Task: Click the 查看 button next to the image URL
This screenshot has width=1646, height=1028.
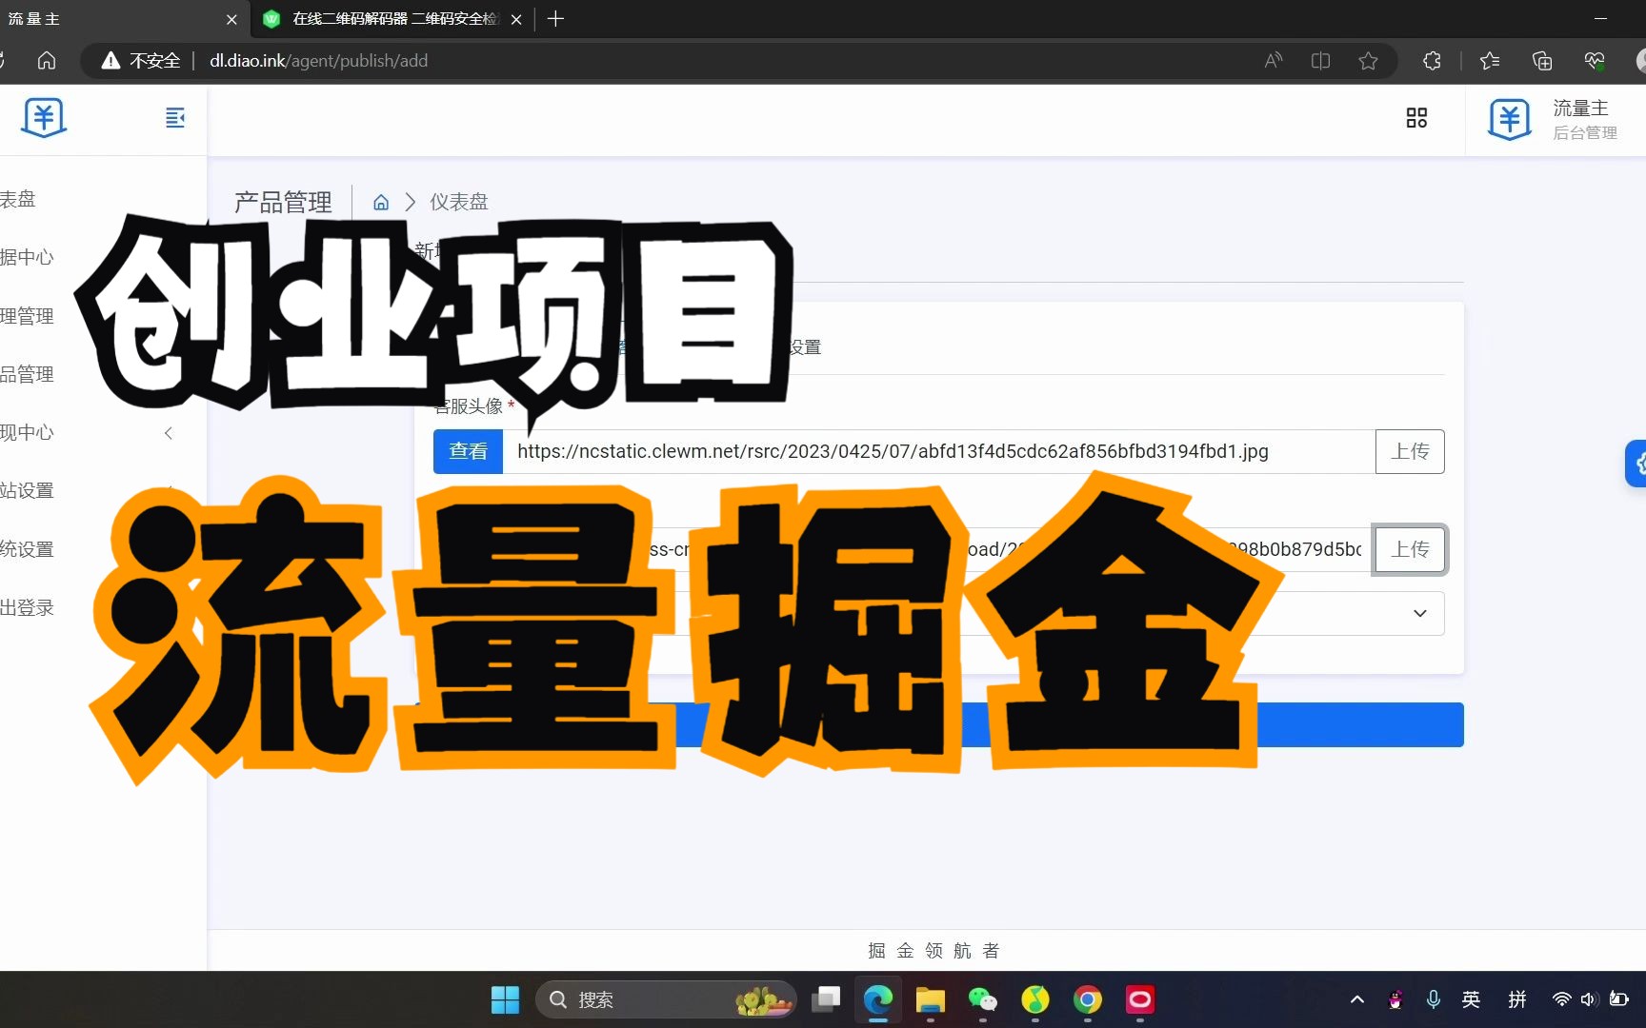Action: 467,451
